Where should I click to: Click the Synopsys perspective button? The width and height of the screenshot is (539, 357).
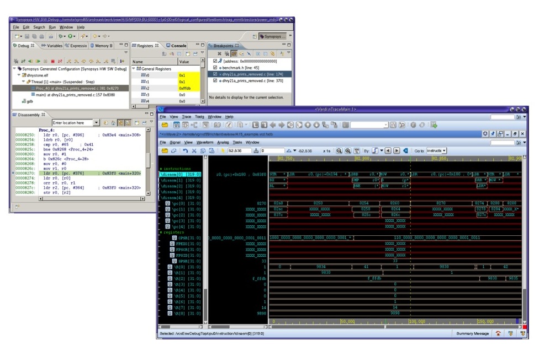[273, 36]
